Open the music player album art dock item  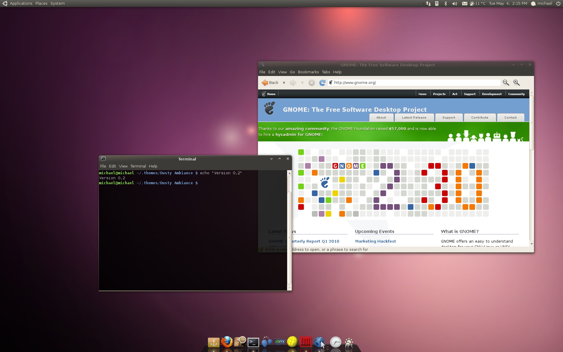point(240,341)
